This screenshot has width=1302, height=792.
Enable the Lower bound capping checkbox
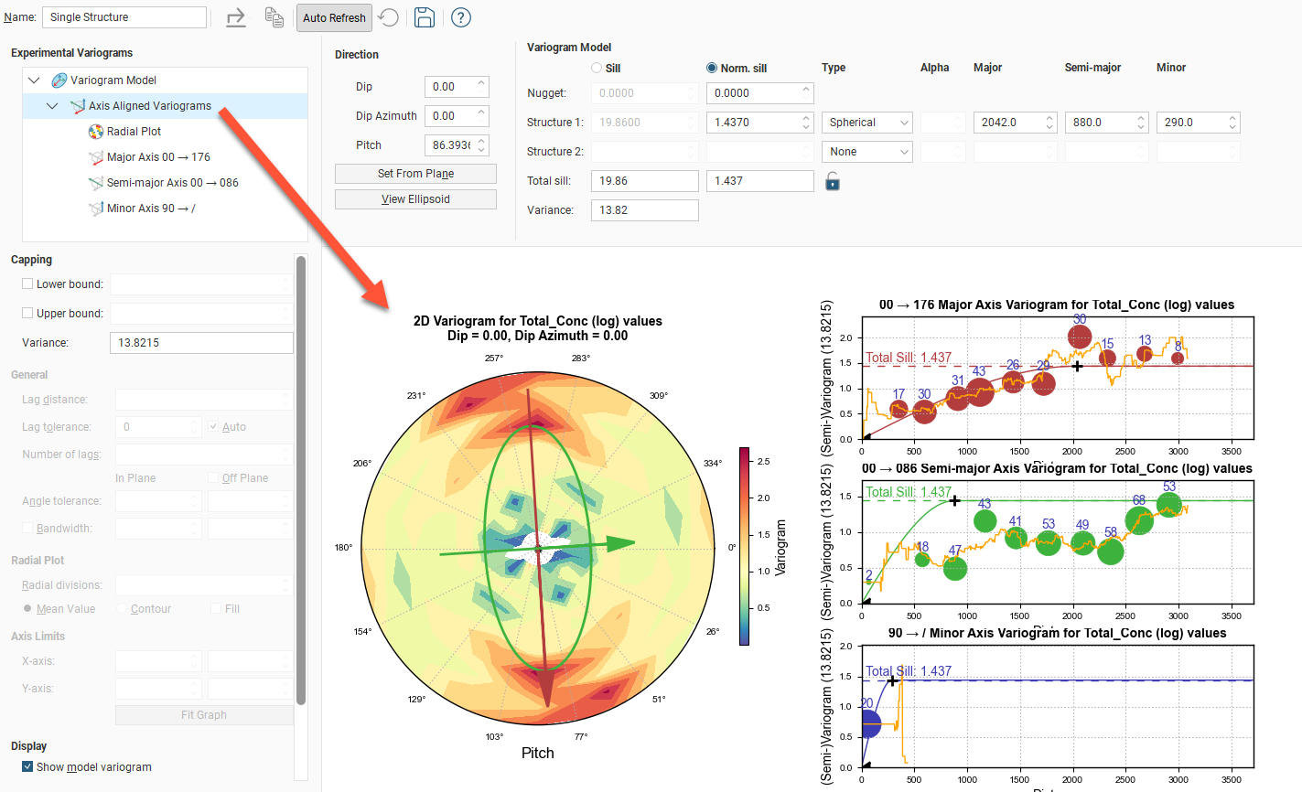(x=27, y=284)
